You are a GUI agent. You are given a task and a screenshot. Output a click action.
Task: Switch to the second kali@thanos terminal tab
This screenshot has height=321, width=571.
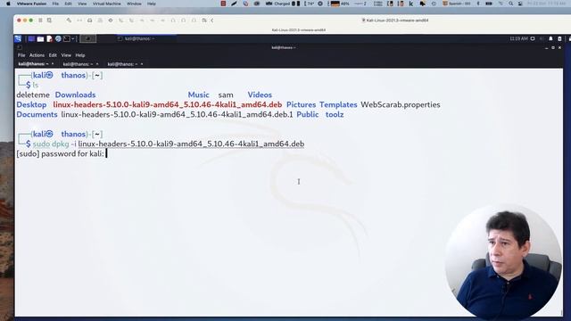(78, 64)
